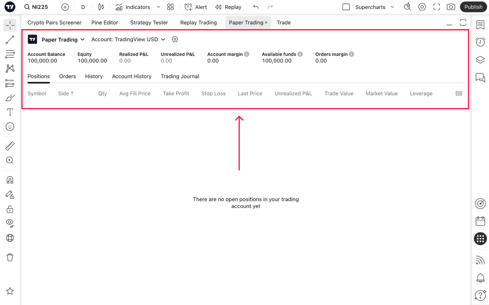
Task: Select the crosshair cursor tool
Action: 10,25
